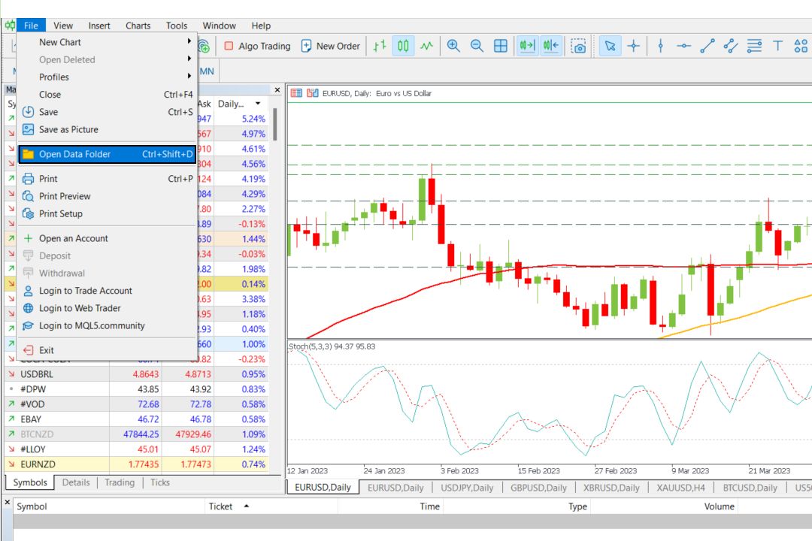812x541 pixels.
Task: Click Open Data Folder menu entry
Action: (x=108, y=154)
